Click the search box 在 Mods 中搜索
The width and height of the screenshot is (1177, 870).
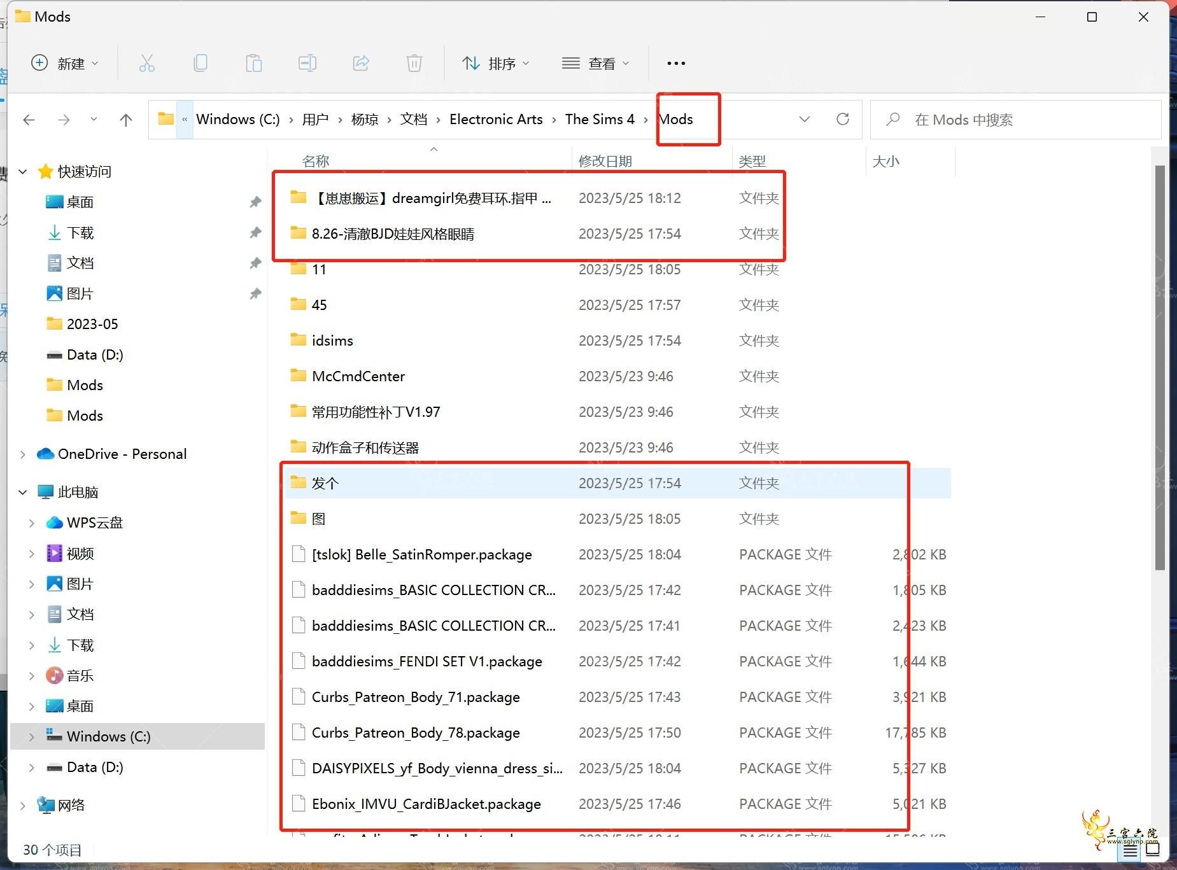1016,120
